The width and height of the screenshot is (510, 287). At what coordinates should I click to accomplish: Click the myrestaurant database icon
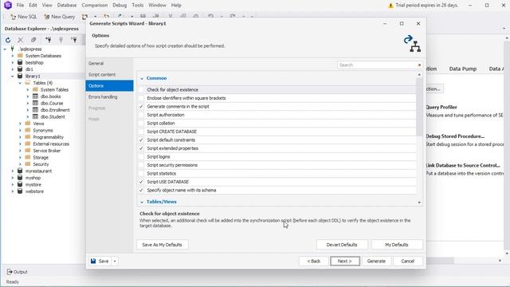pos(20,171)
